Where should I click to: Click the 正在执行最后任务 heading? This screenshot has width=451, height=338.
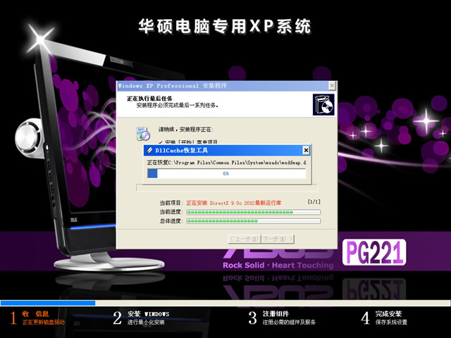pos(149,99)
